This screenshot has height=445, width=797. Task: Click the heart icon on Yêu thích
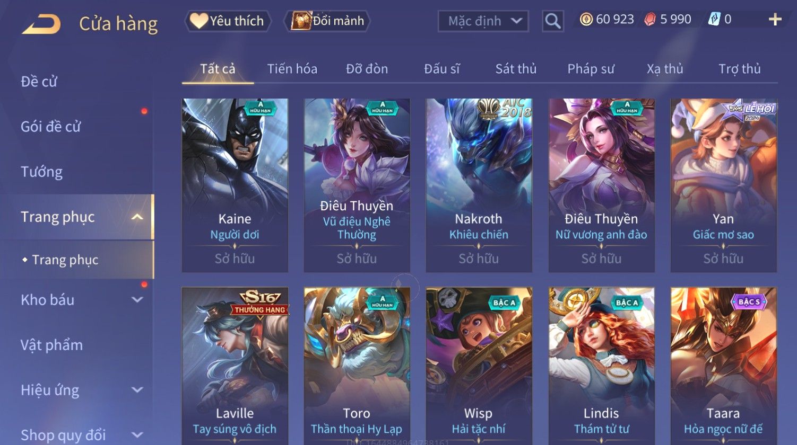pos(199,21)
